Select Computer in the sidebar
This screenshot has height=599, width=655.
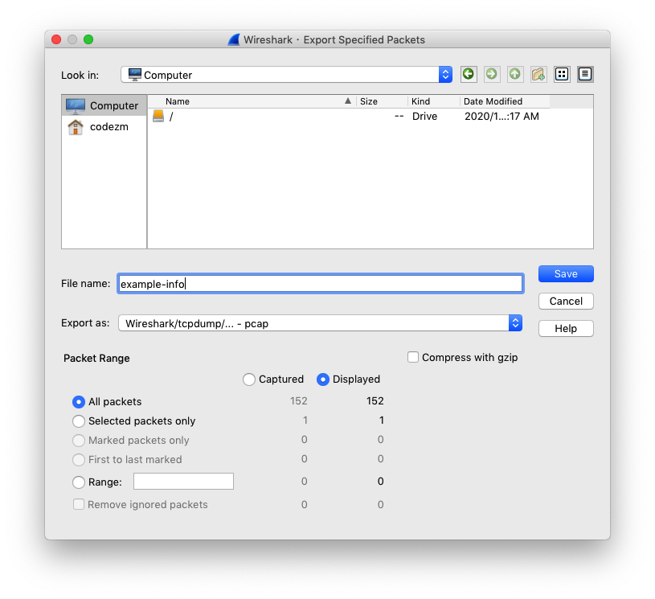coord(104,105)
